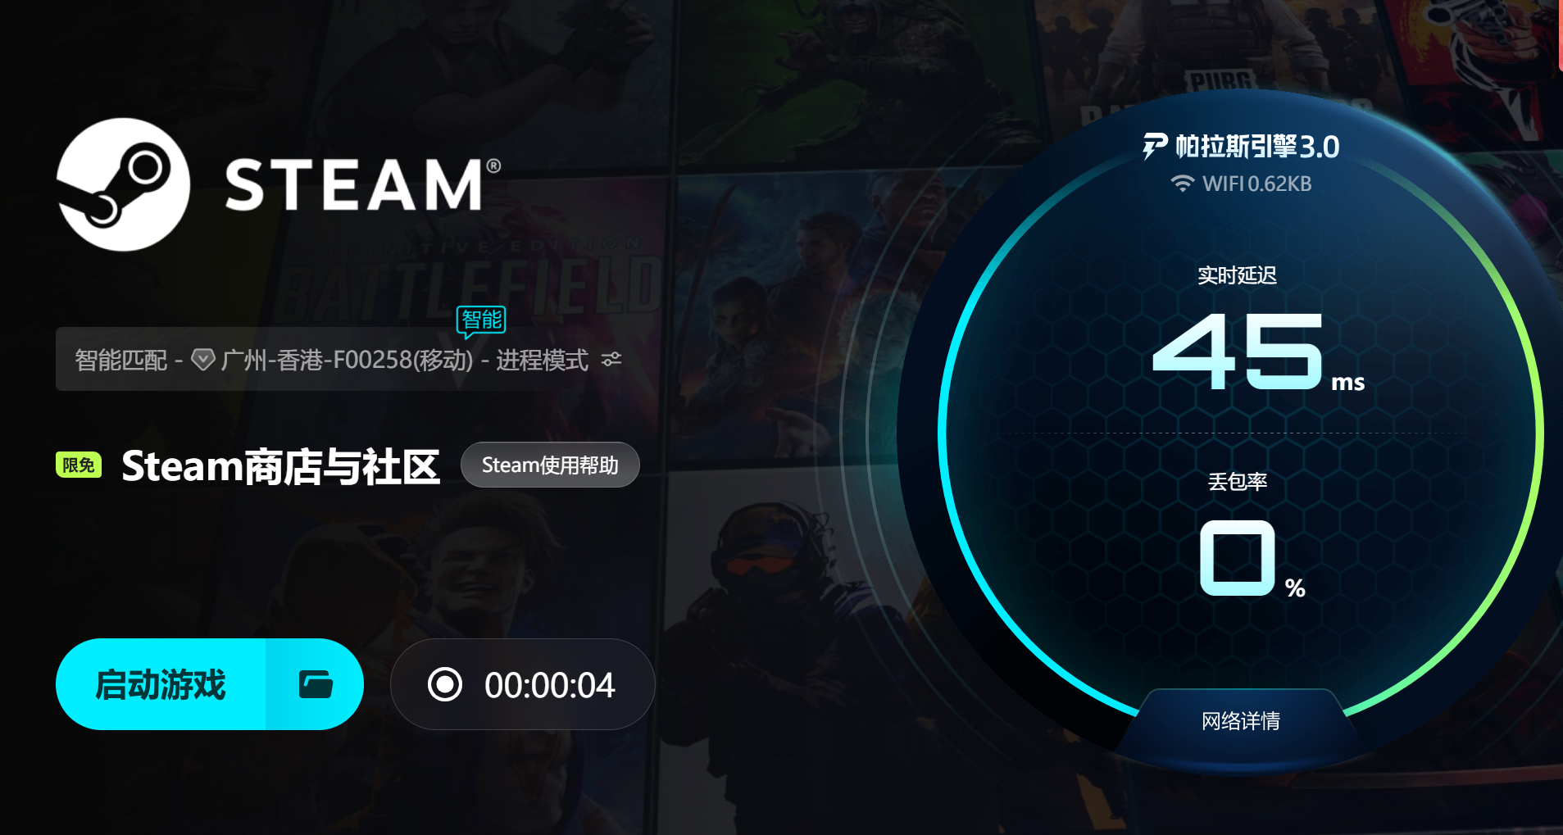Click the 进程模式 mode label
The width and height of the screenshot is (1563, 835).
point(542,360)
